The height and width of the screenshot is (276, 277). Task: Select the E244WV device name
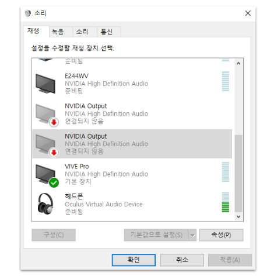click(x=76, y=76)
